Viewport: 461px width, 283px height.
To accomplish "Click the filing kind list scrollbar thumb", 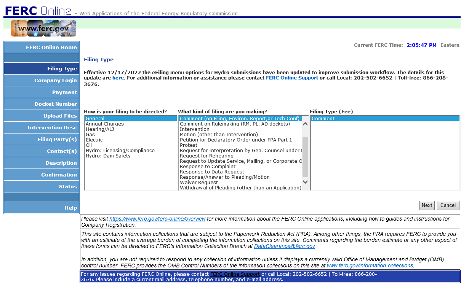I will (x=305, y=157).
